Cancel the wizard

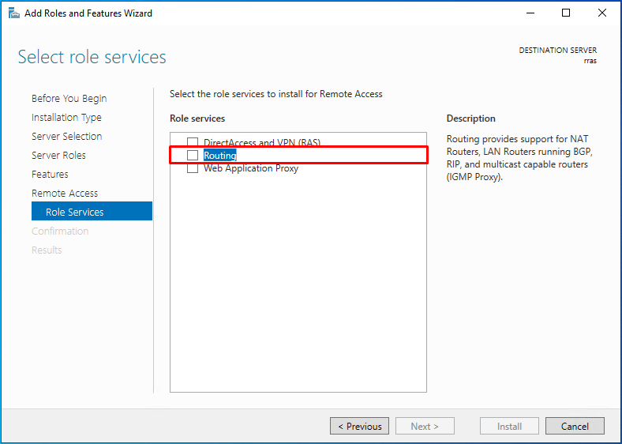coord(575,426)
